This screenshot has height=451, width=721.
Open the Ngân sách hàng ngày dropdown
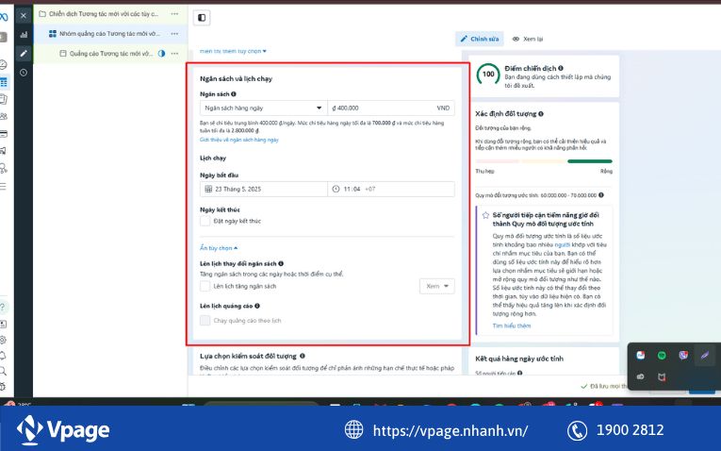click(x=264, y=108)
